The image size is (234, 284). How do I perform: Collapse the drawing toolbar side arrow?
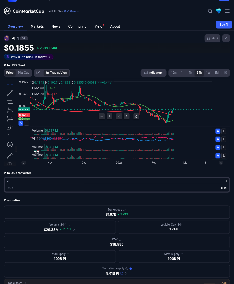16,149
